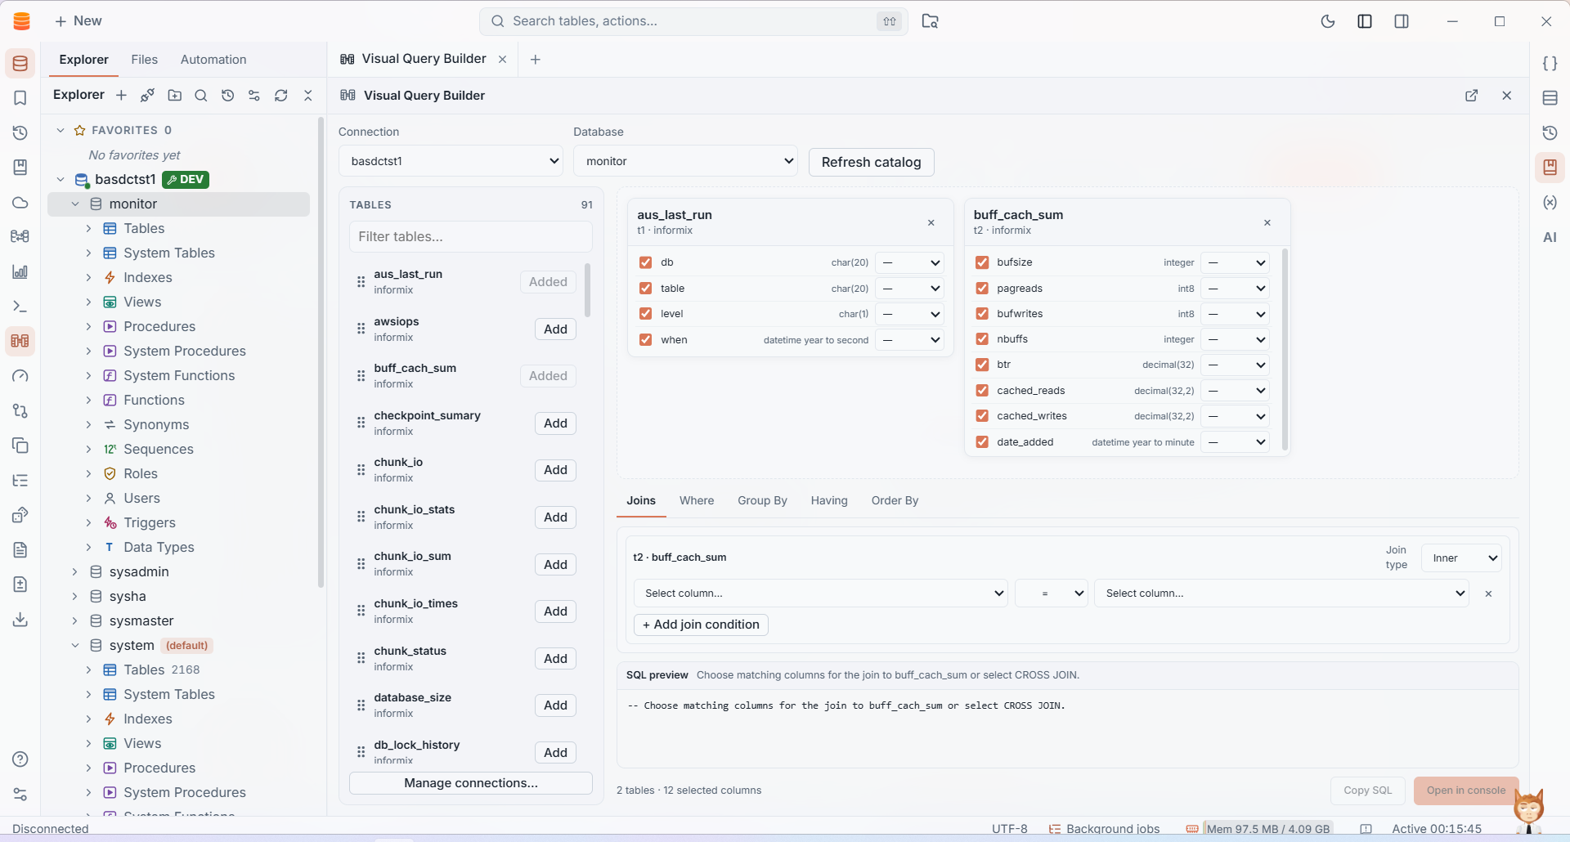Open history icon in Explorer toolbar
The height and width of the screenshot is (842, 1570).
228,96
